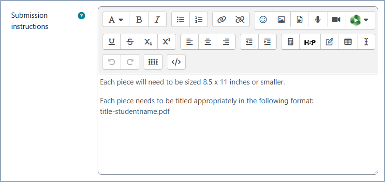Click the dotted grid toolbar icon
This screenshot has width=385, height=182.
pyautogui.click(x=153, y=62)
